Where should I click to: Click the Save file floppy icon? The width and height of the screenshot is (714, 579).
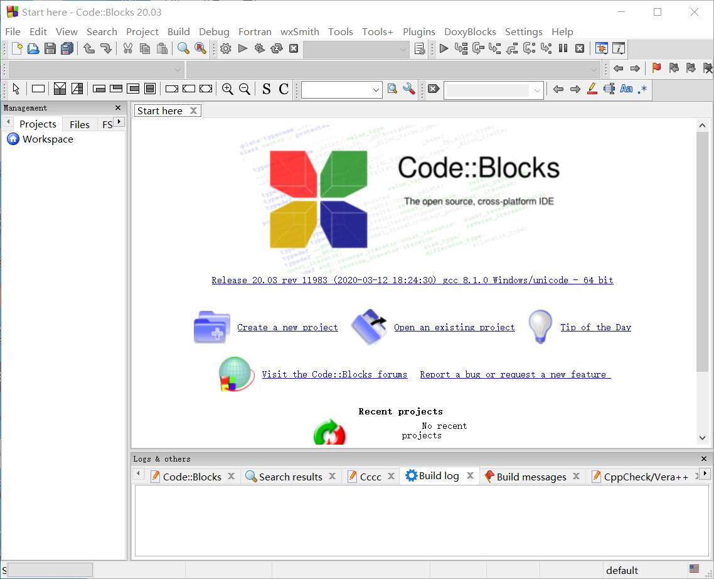pyautogui.click(x=50, y=48)
